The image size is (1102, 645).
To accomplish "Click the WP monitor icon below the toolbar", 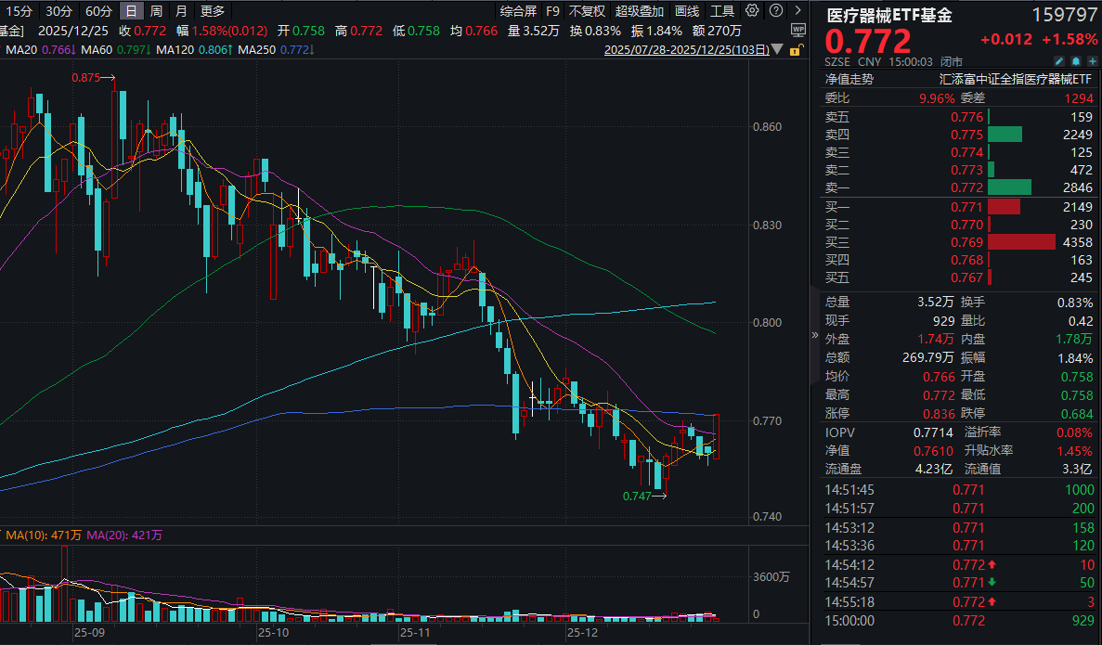I will (797, 30).
